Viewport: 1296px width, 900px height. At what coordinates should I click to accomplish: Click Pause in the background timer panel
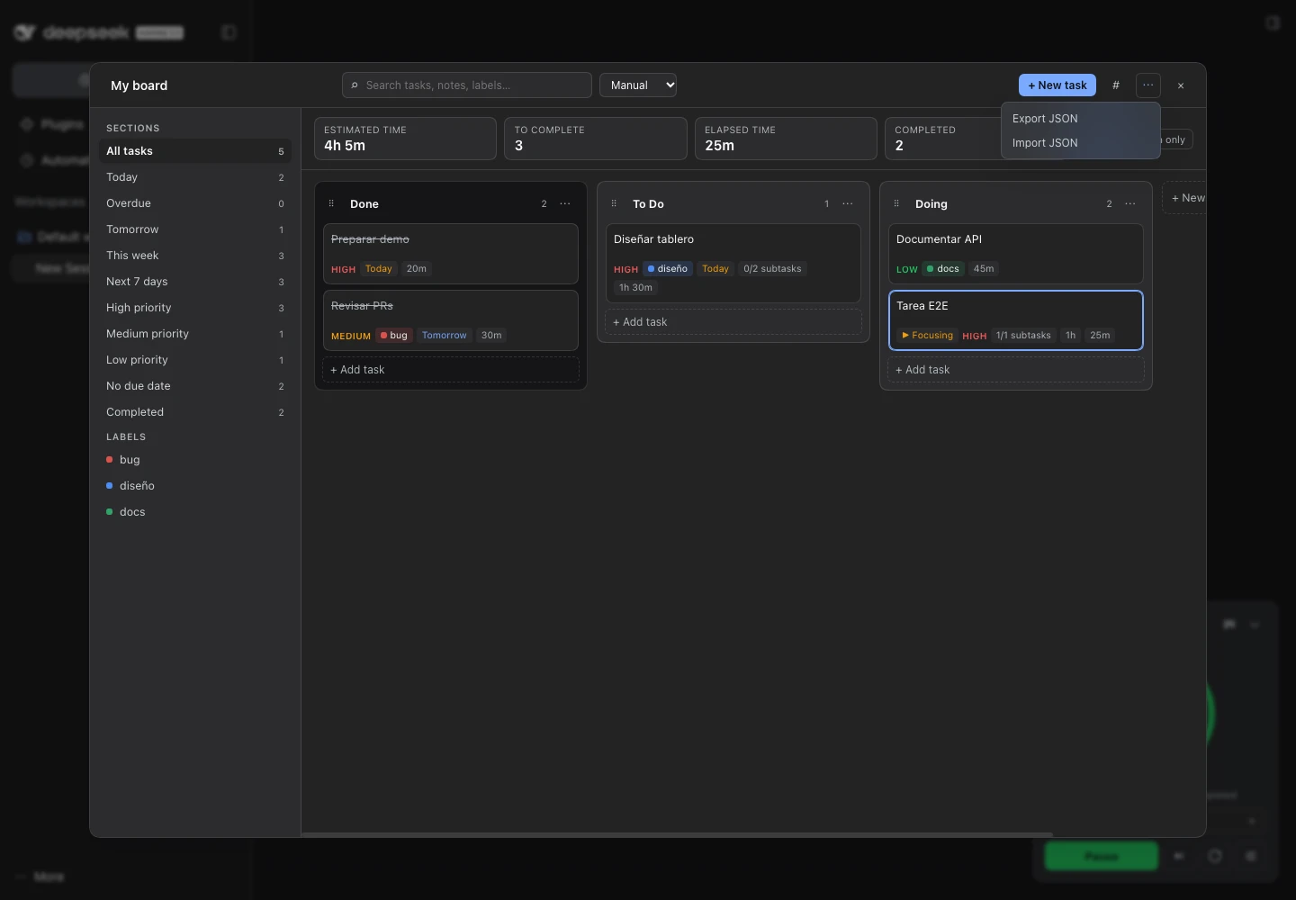tap(1102, 856)
